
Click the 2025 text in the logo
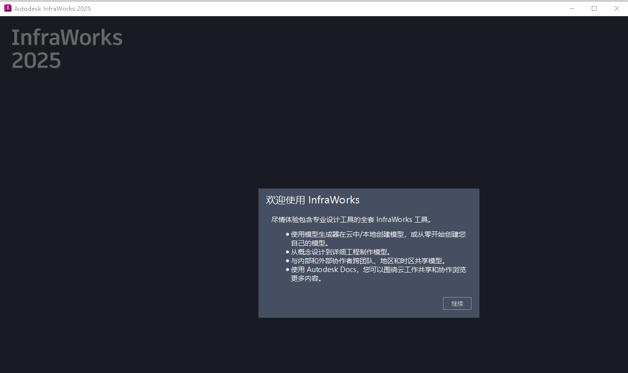point(36,61)
